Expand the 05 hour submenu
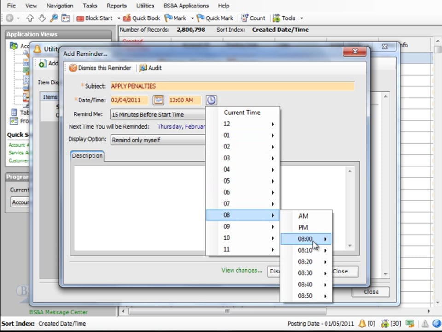The image size is (442, 332). [243, 181]
